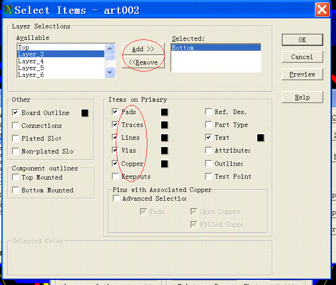Click the PADS icon in title bar
The width and height of the screenshot is (336, 285).
click(x=8, y=10)
